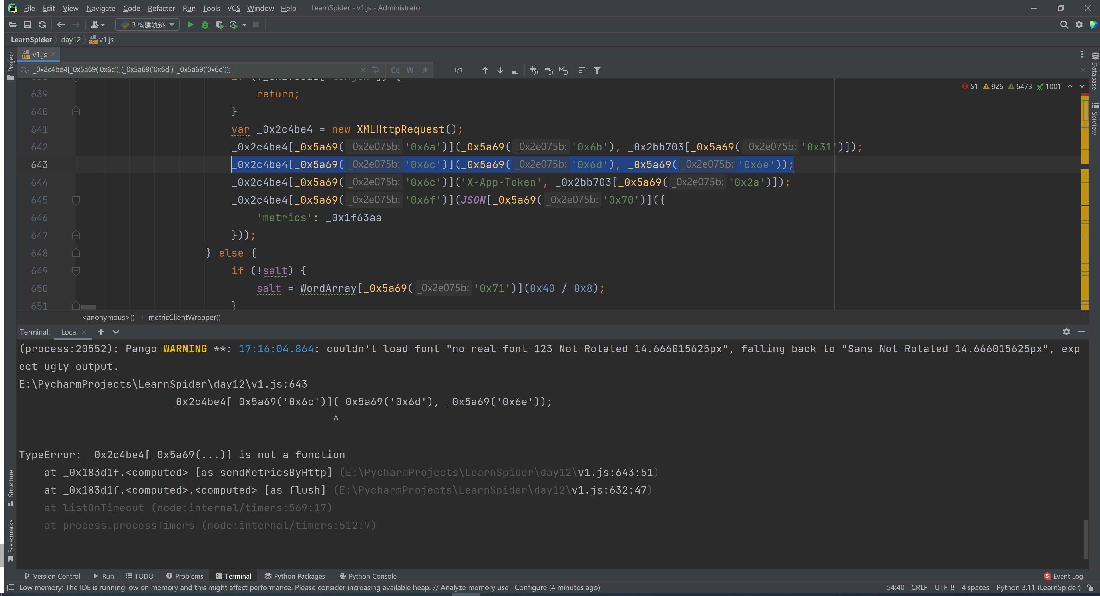Click the new line icon in find bar
Viewport: 1100px width, 596px height.
tap(376, 70)
